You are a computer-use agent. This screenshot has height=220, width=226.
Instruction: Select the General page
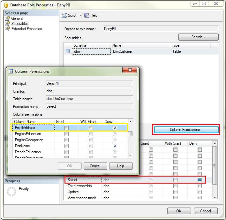click(17, 19)
